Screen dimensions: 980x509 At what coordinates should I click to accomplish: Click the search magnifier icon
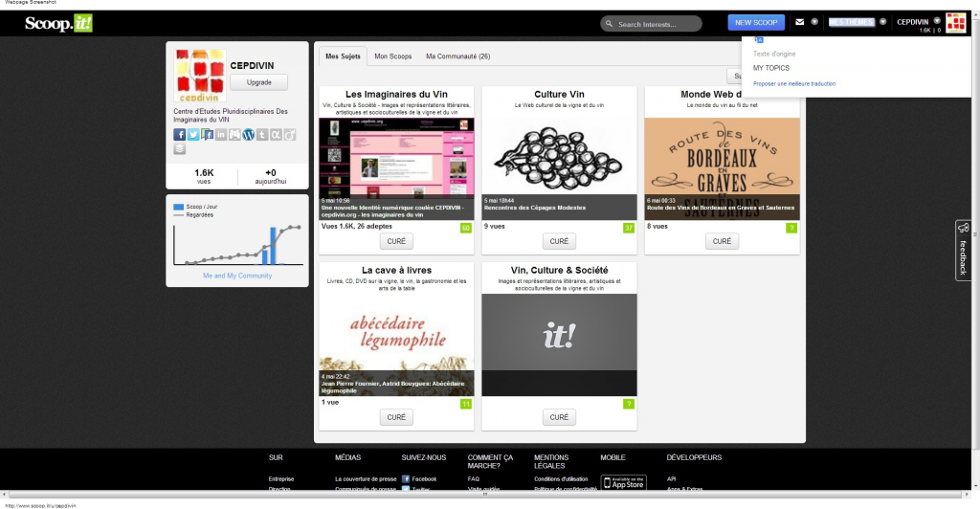pos(610,24)
